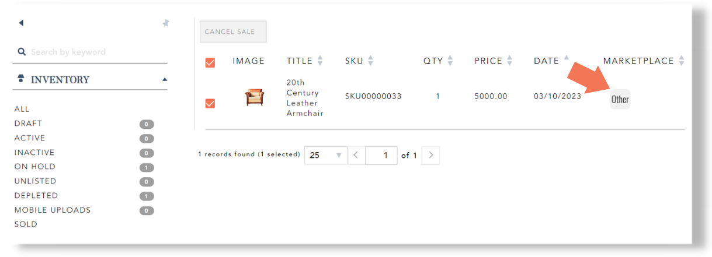
Task: Go to previous page arrow
Action: (x=356, y=156)
